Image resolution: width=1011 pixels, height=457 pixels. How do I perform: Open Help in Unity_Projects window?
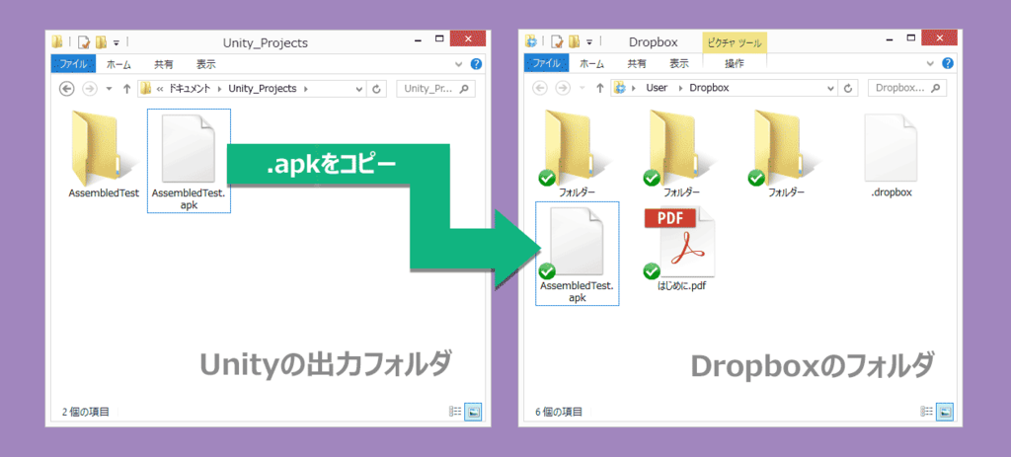pyautogui.click(x=477, y=64)
